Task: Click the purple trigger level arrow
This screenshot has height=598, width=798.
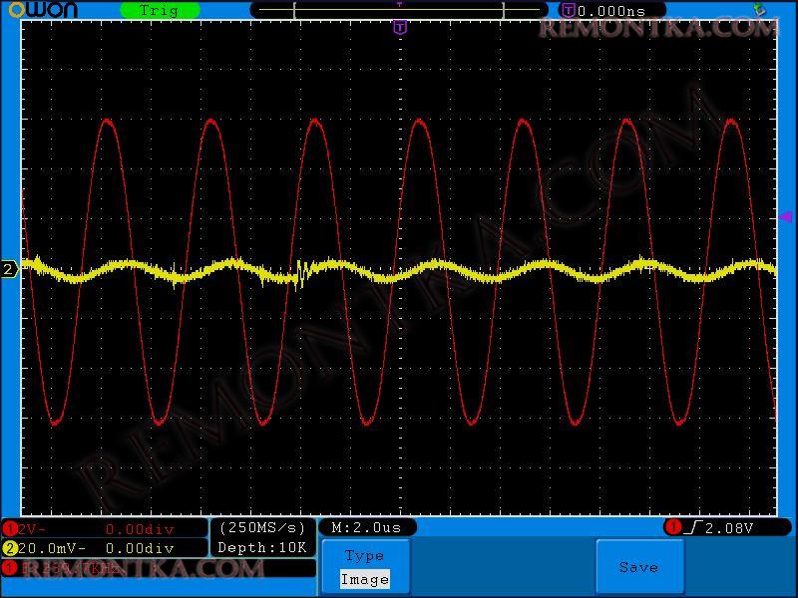Action: [x=785, y=217]
